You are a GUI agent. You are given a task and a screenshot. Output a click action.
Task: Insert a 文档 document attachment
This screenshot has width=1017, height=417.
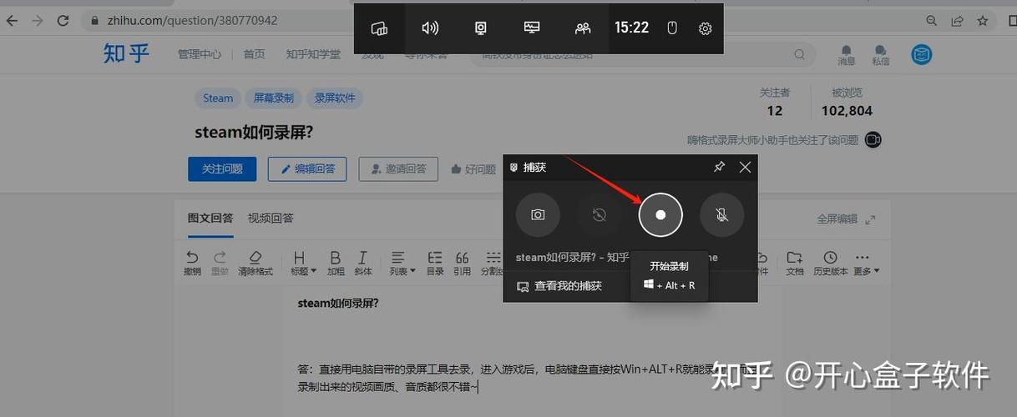(795, 263)
